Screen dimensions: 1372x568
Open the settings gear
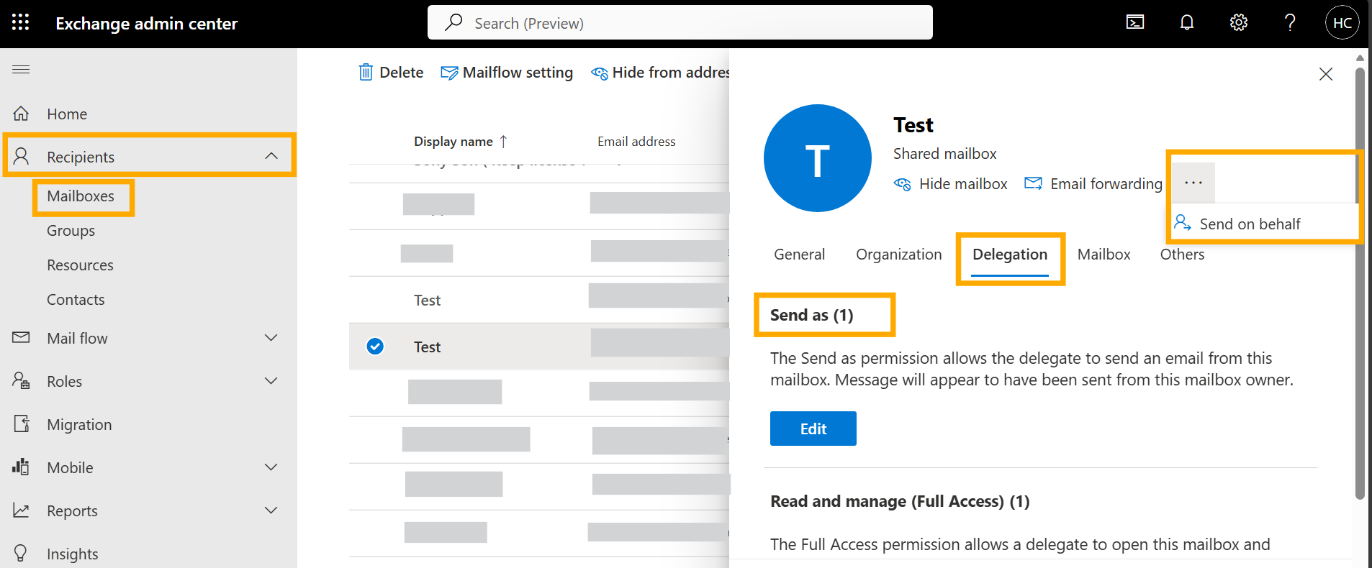[x=1239, y=23]
